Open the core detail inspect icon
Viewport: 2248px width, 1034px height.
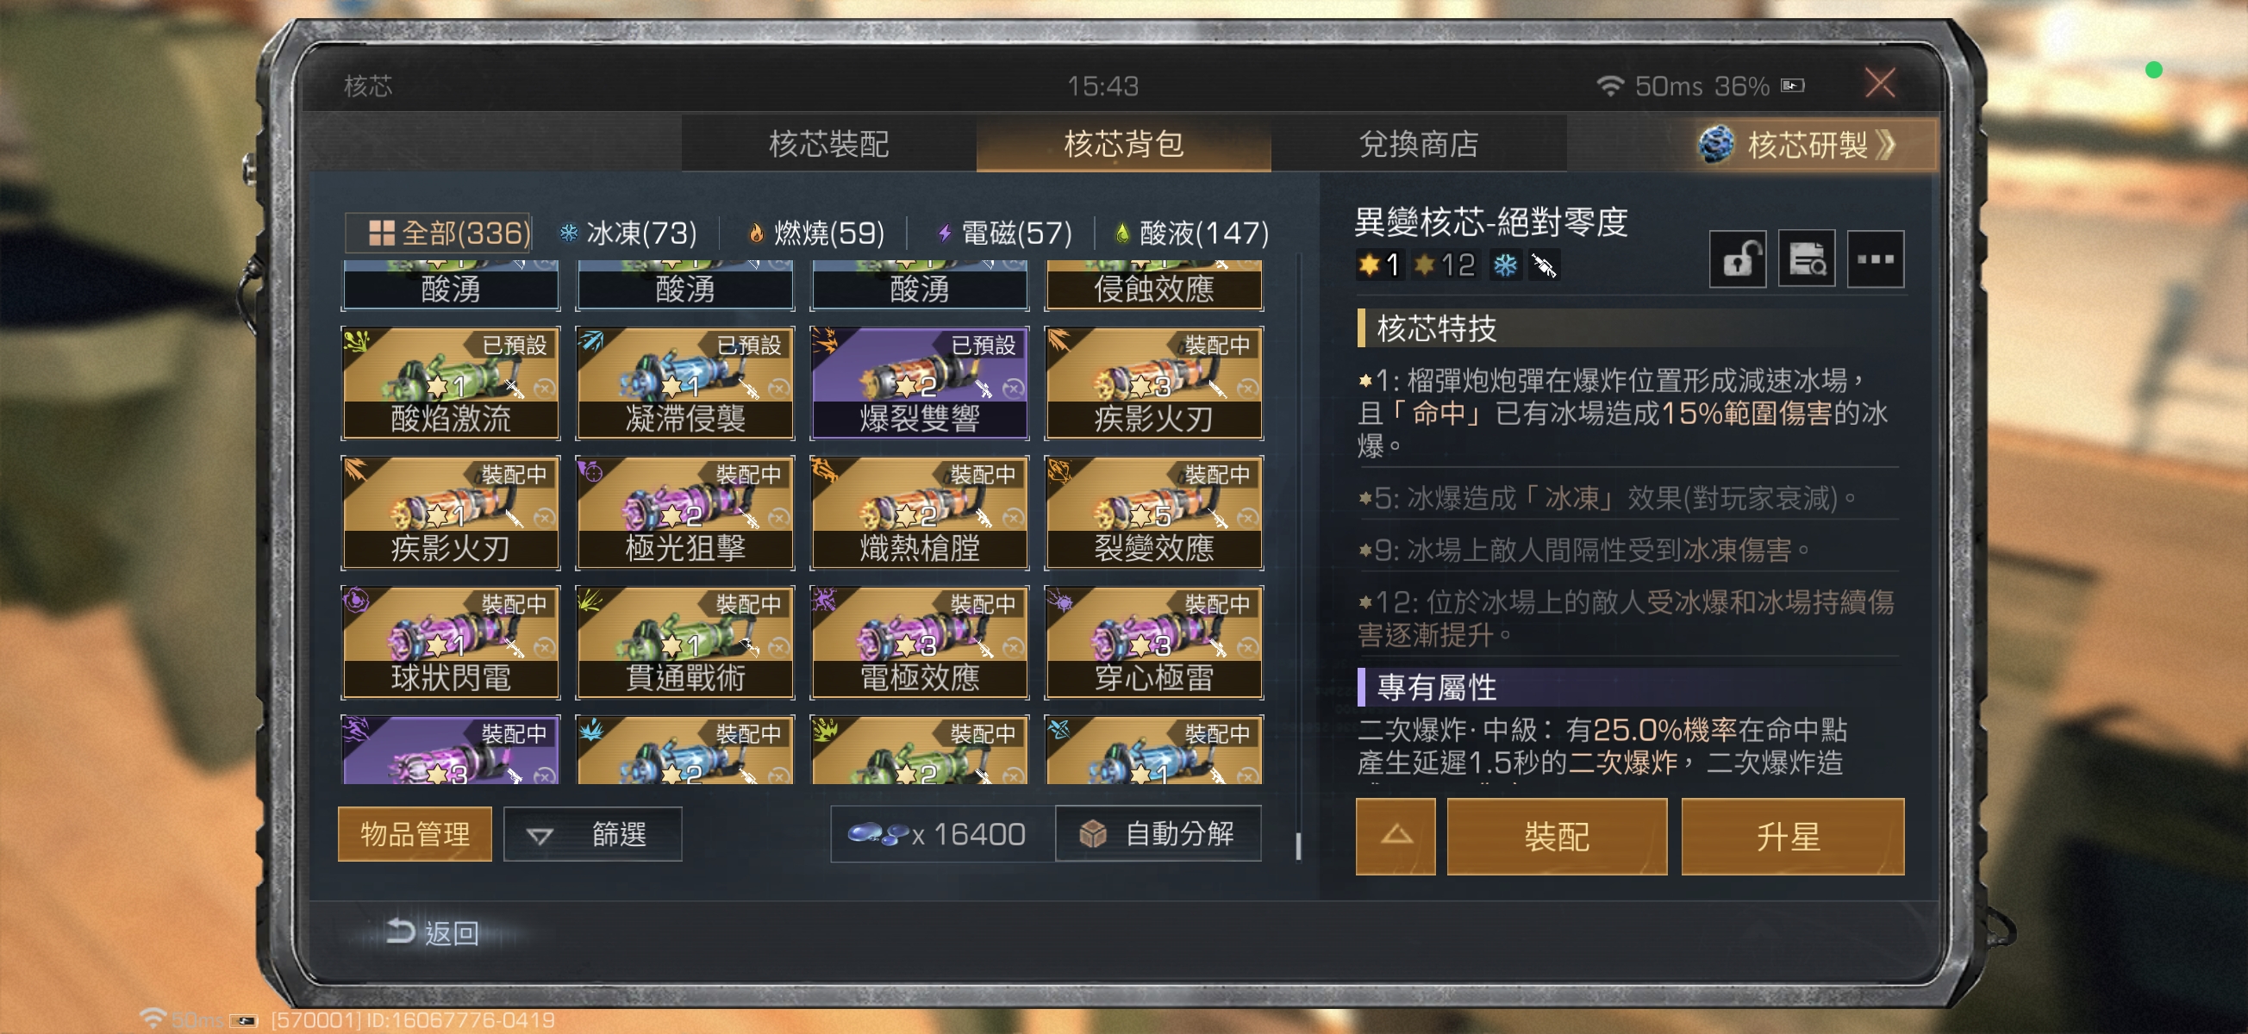(1807, 259)
